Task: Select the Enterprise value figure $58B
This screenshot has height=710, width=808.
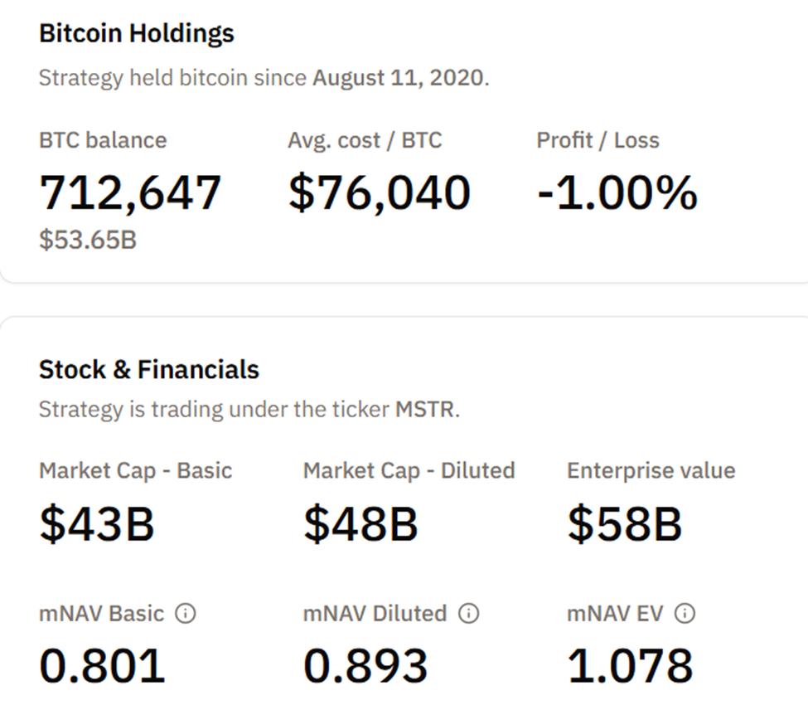Action: click(x=622, y=523)
